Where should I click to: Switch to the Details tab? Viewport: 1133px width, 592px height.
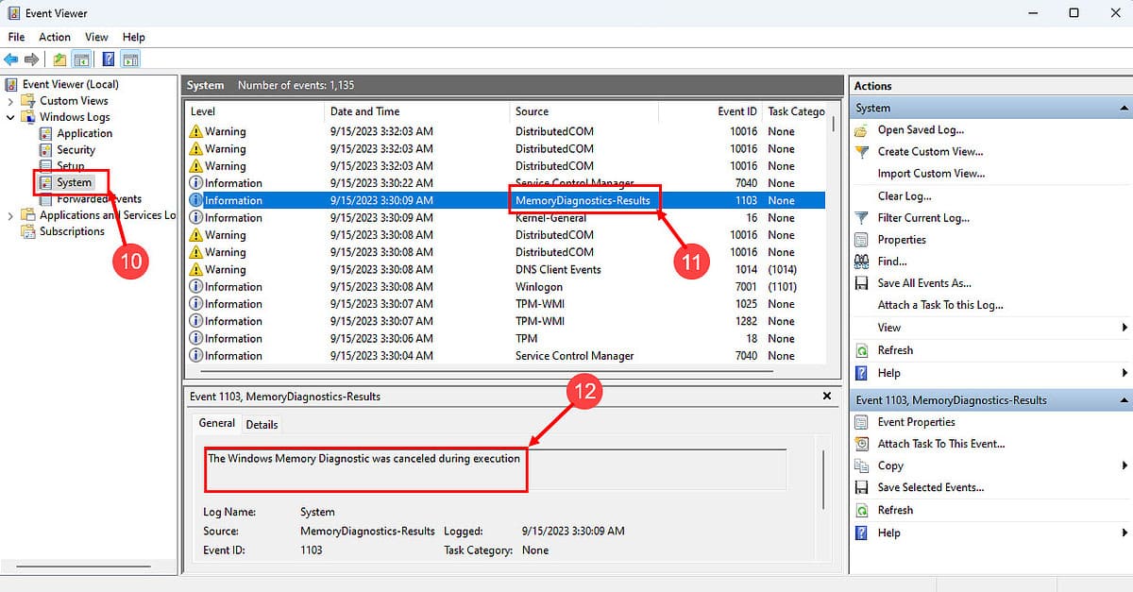[x=262, y=424]
